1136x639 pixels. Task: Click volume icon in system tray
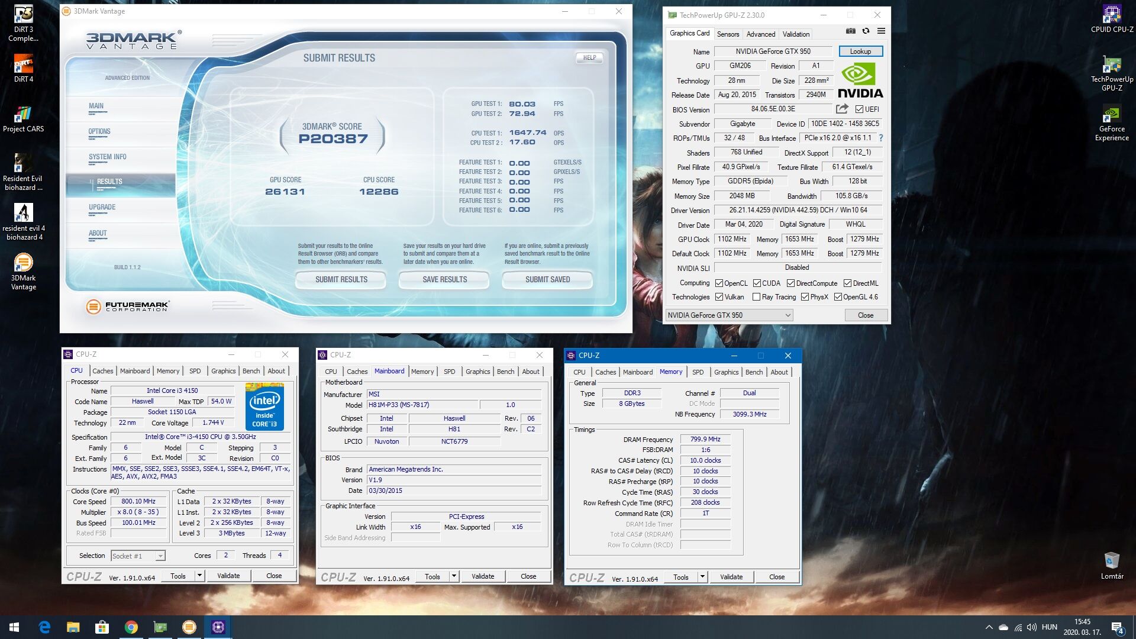[x=1032, y=627]
